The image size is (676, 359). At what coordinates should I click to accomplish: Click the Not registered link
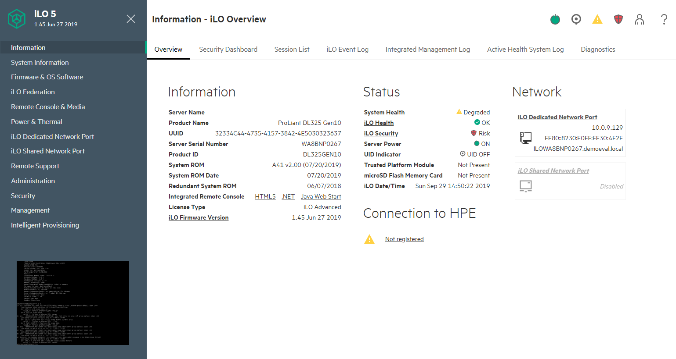pyautogui.click(x=404, y=239)
